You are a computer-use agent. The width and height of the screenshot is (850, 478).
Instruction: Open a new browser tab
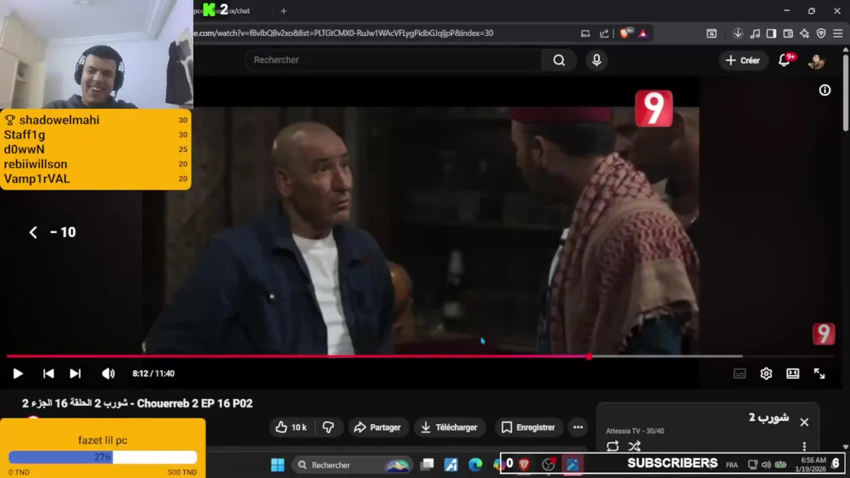(x=284, y=11)
